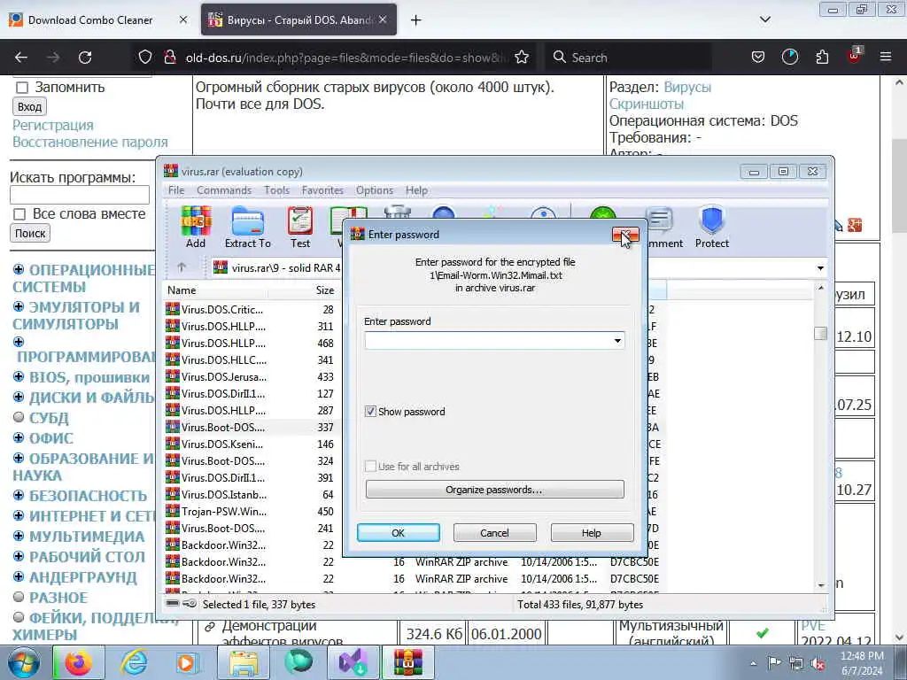
Task: Open the WinRAR address bar dropdown arrow
Action: 820,267
